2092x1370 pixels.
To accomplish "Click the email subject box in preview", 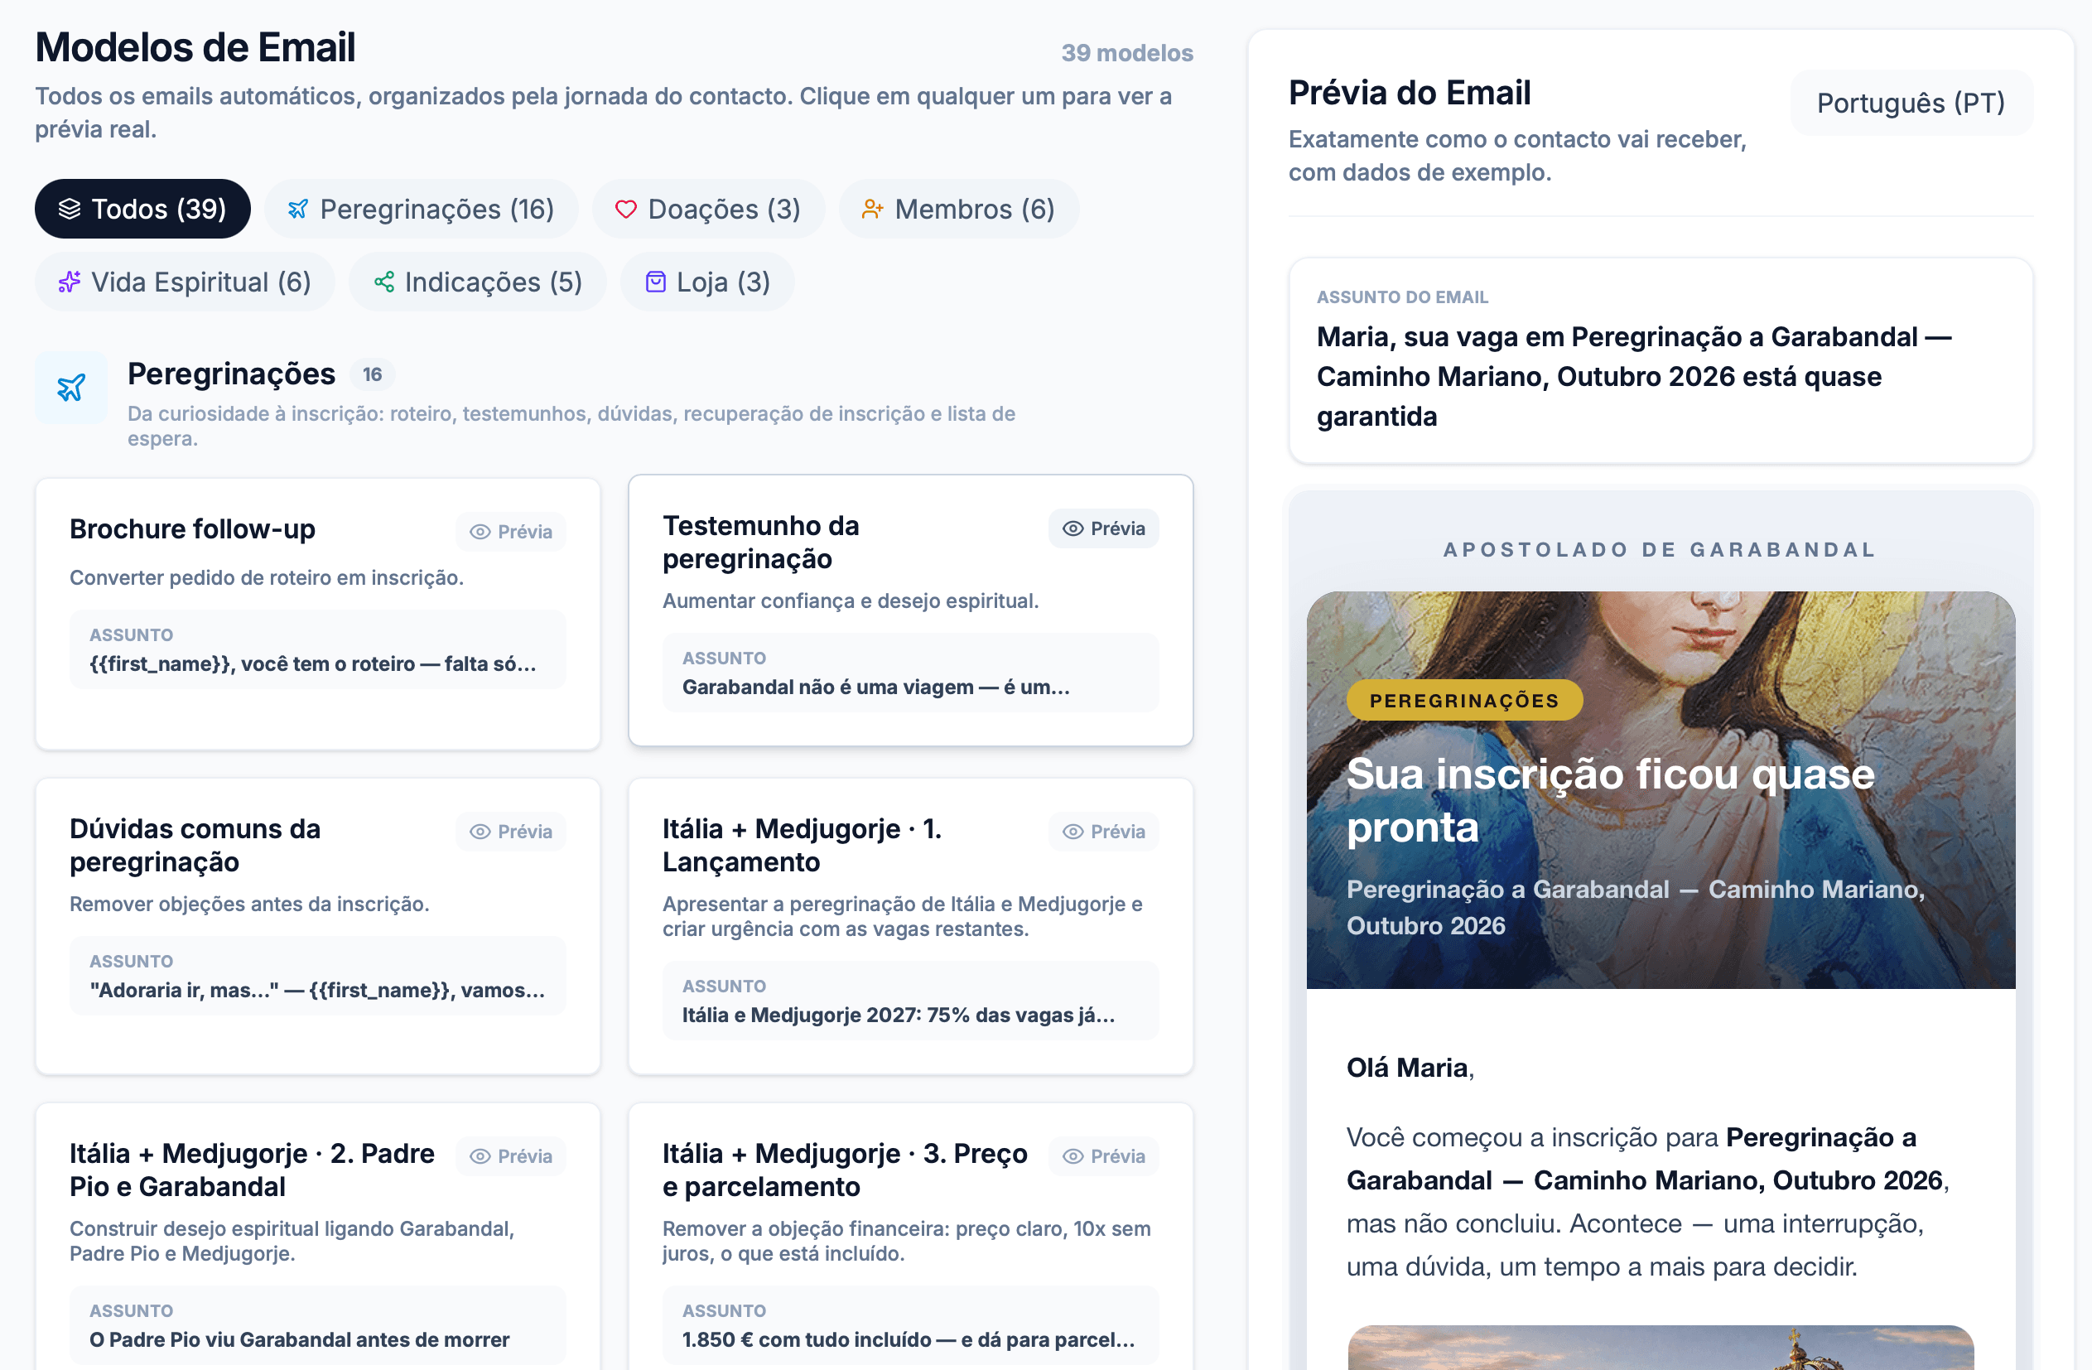I will [1661, 360].
